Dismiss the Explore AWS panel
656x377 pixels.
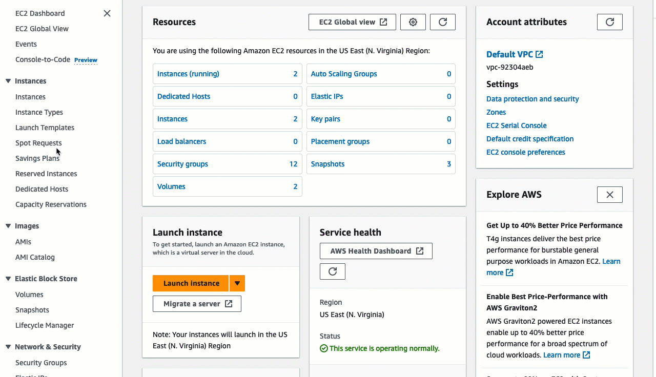click(609, 195)
